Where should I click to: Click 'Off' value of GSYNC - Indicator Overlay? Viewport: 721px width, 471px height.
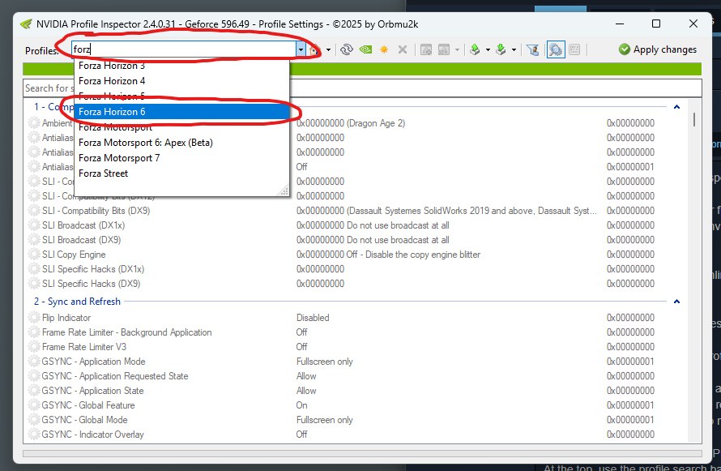[x=301, y=435]
